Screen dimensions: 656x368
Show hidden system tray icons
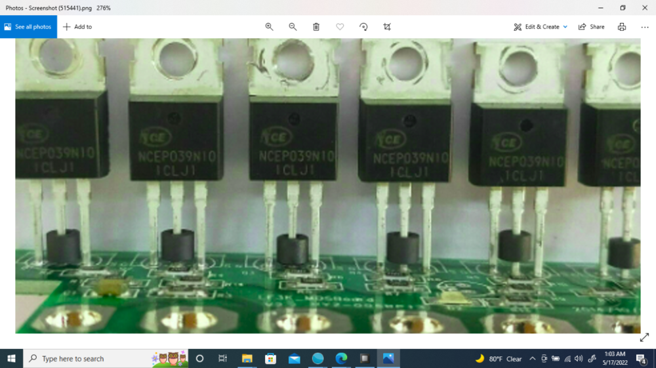coord(532,359)
